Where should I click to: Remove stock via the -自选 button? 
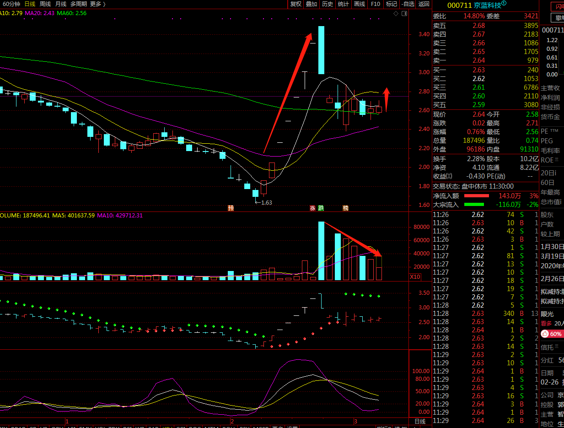pos(408,4)
